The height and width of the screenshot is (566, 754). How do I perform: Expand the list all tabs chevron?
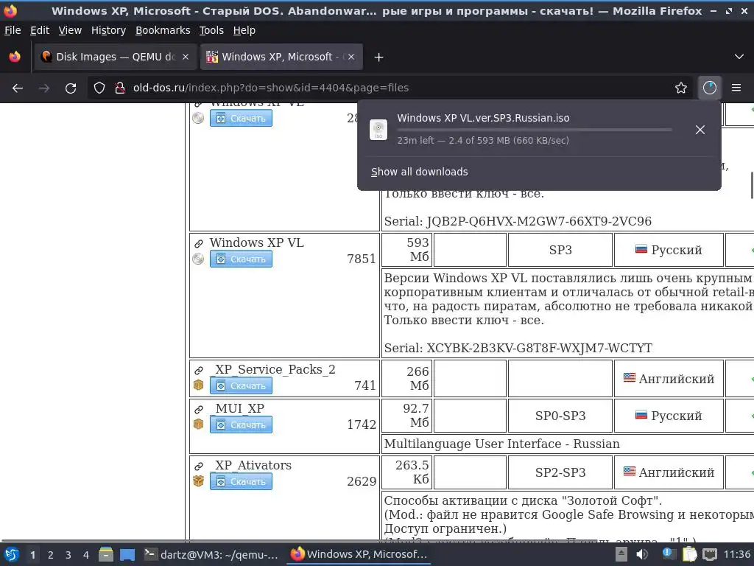coord(739,57)
